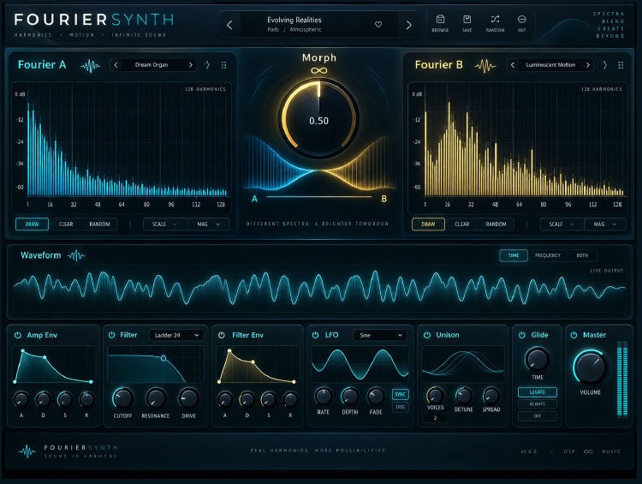Select Legato glide mode

point(538,392)
